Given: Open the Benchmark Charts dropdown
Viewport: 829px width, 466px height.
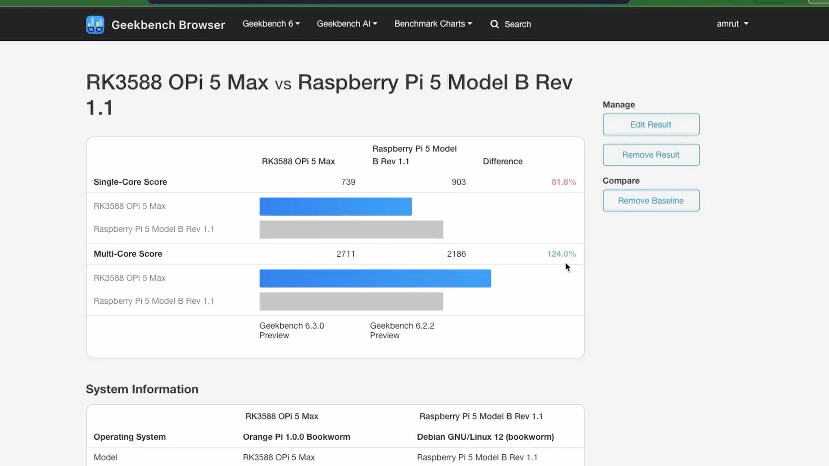Looking at the screenshot, I should pyautogui.click(x=433, y=24).
